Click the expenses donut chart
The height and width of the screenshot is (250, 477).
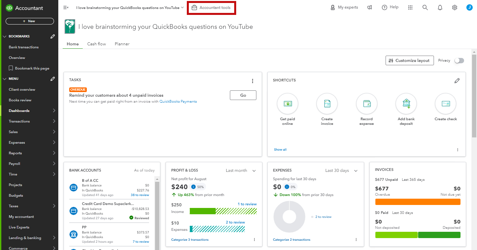click(289, 217)
